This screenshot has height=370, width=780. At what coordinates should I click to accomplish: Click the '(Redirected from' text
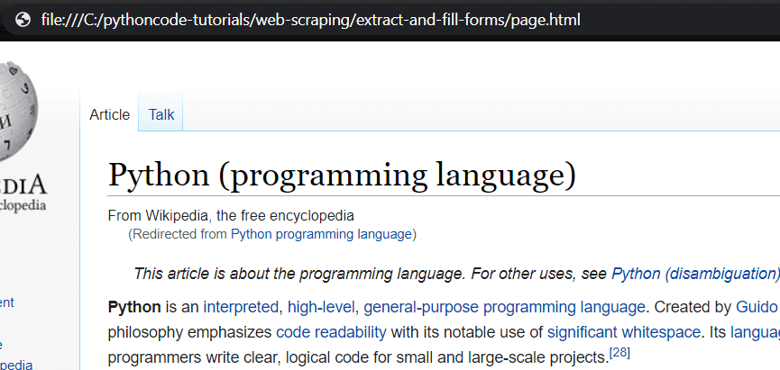click(x=178, y=234)
